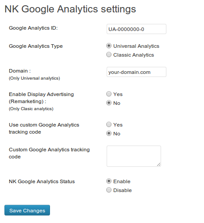
Task: Click the NK Google Analytics settings heading
Action: [70, 9]
